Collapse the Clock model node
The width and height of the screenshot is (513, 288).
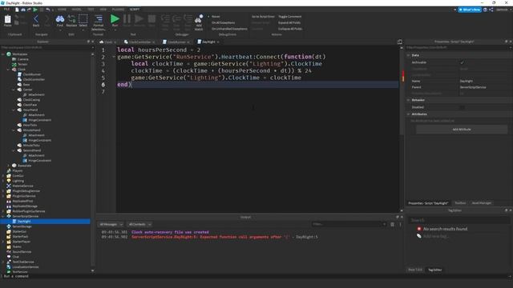coord(9,70)
